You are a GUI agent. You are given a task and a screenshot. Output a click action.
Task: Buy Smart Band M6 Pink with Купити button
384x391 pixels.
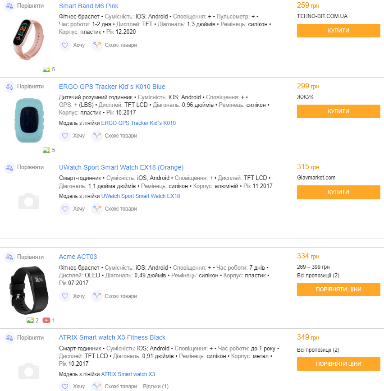coord(338,31)
